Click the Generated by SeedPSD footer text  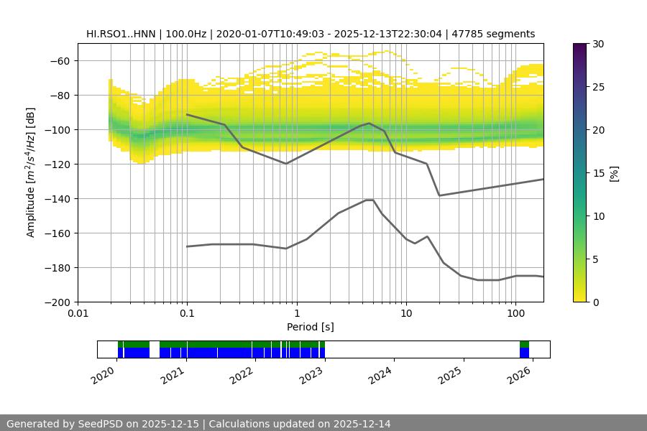(198, 424)
